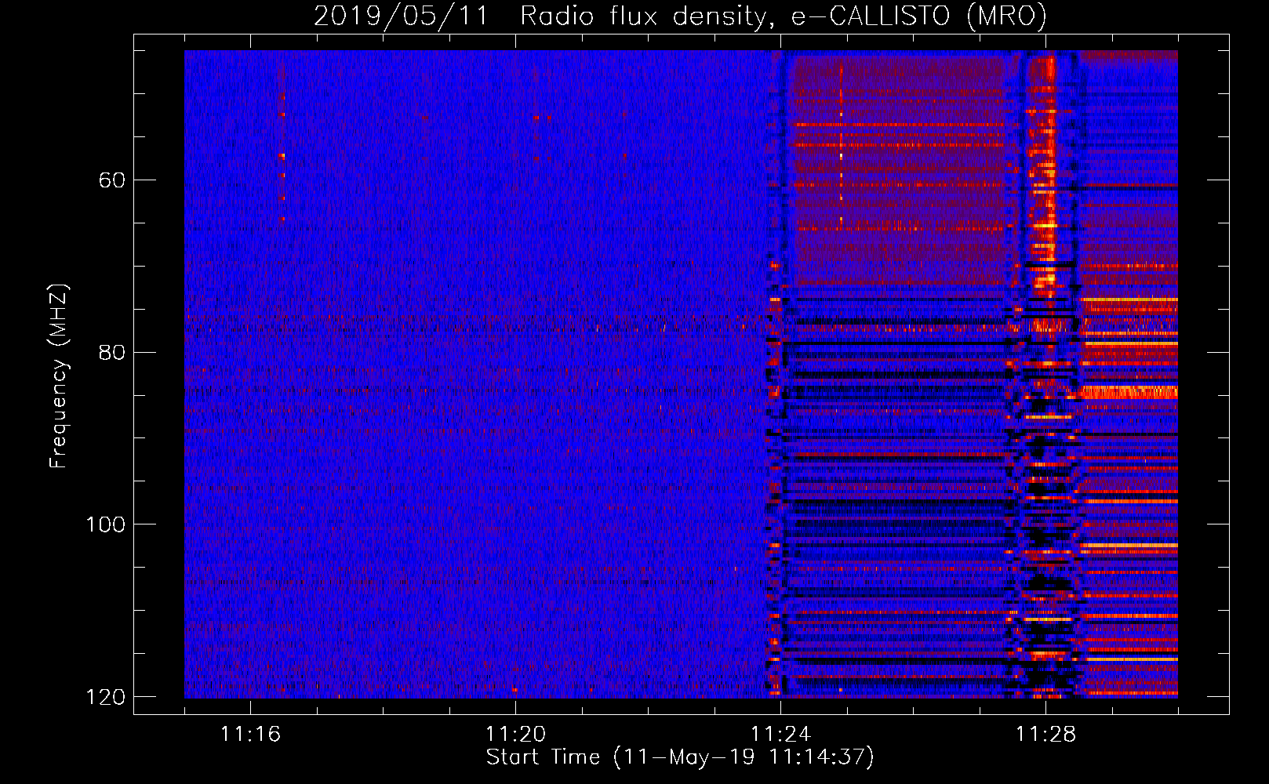The image size is (1269, 784).
Task: Click the vertical spike near 11:16 at 60 MHz
Action: pos(282,145)
